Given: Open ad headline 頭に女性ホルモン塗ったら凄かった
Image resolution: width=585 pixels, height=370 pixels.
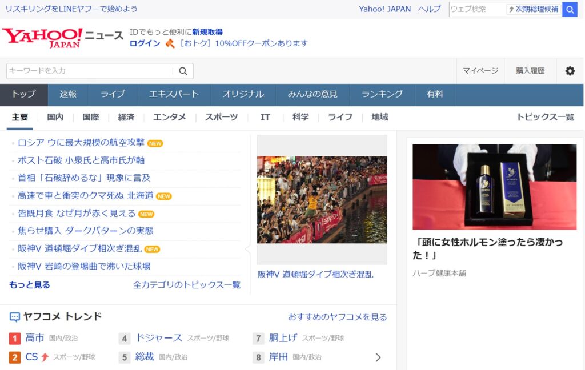Looking at the screenshot, I should tap(488, 248).
